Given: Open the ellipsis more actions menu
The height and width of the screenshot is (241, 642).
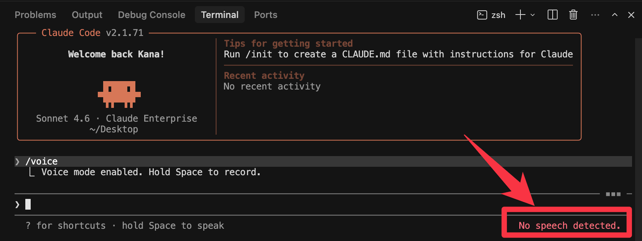Looking at the screenshot, I should 595,15.
